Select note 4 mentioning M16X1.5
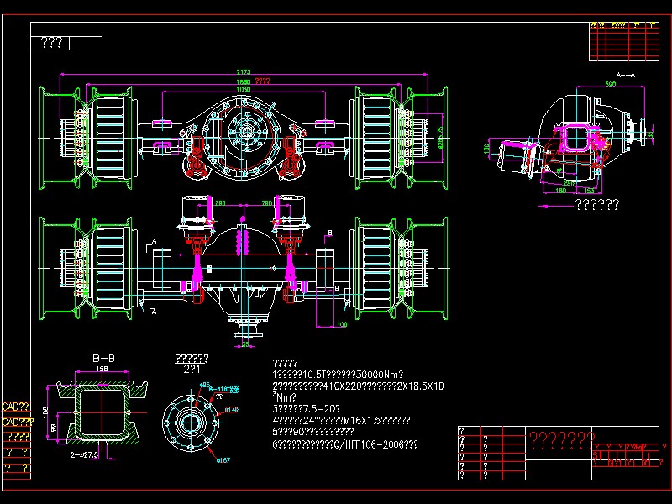672x504 pixels. click(x=341, y=421)
